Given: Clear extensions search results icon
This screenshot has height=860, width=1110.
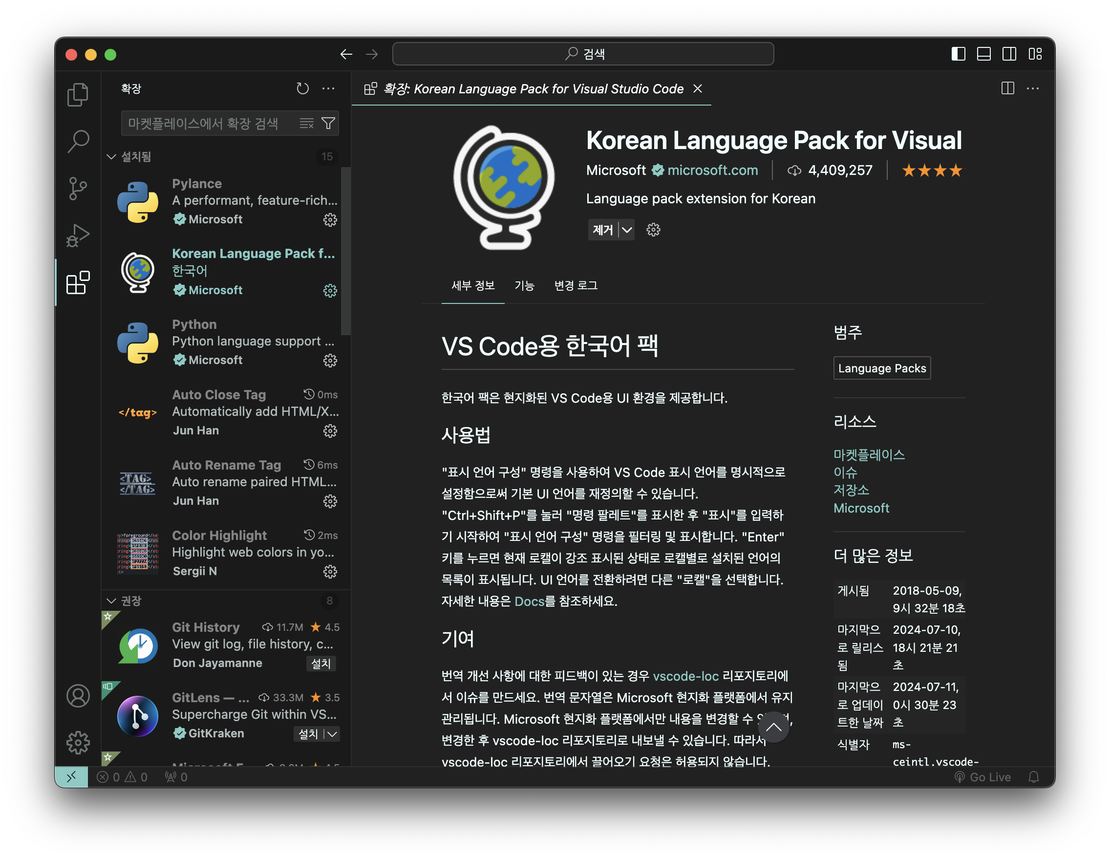Looking at the screenshot, I should (x=306, y=124).
